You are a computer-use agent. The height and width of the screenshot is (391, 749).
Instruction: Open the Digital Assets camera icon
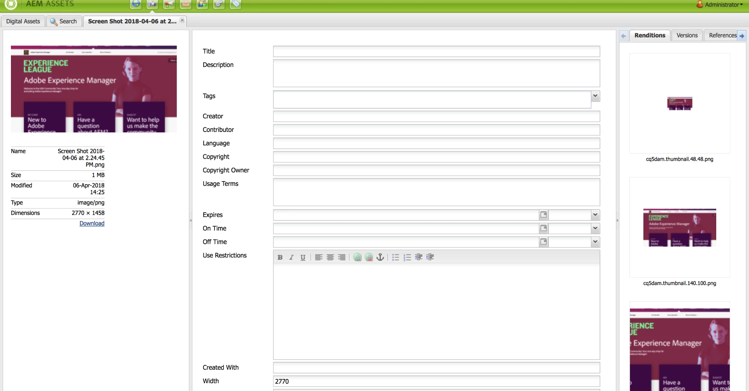[152, 4]
